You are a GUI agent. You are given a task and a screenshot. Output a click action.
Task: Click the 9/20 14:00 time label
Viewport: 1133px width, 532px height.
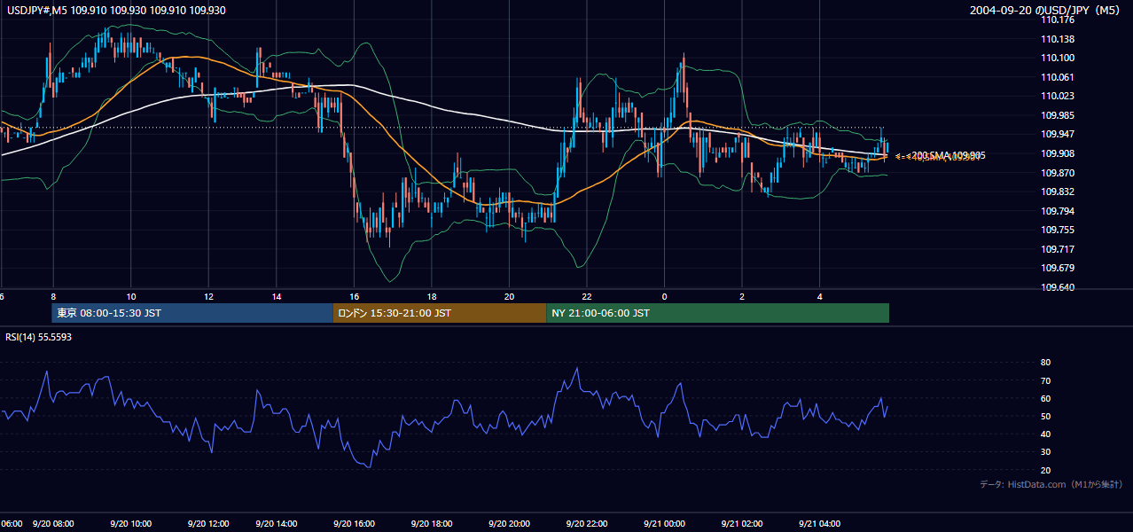tap(276, 523)
